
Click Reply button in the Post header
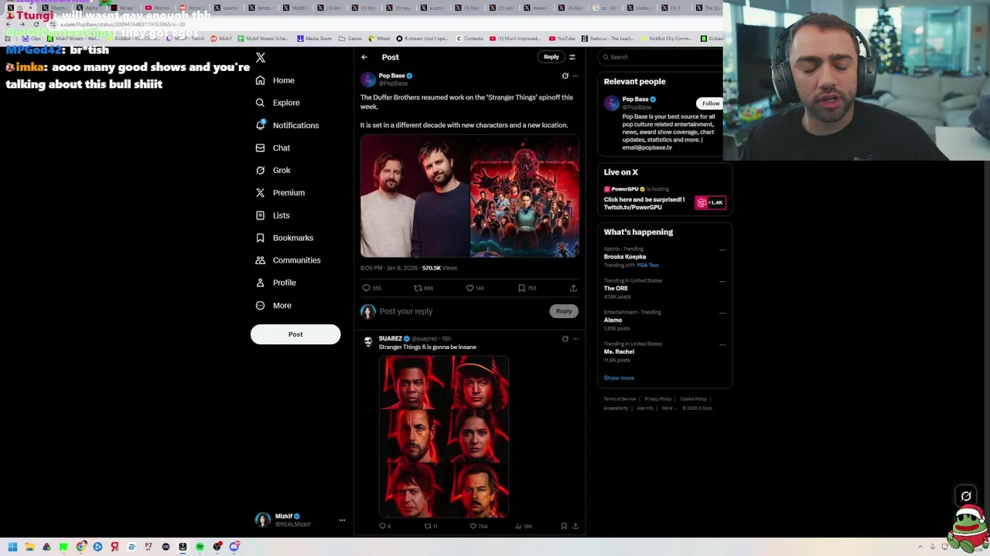click(x=551, y=56)
